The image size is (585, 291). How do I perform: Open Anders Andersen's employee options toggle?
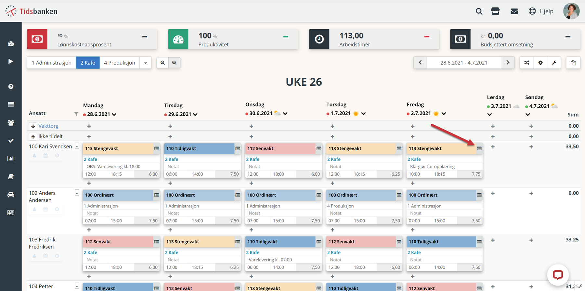pos(77,193)
